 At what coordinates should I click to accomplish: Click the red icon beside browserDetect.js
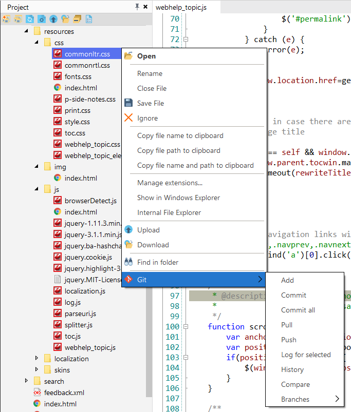click(x=58, y=201)
